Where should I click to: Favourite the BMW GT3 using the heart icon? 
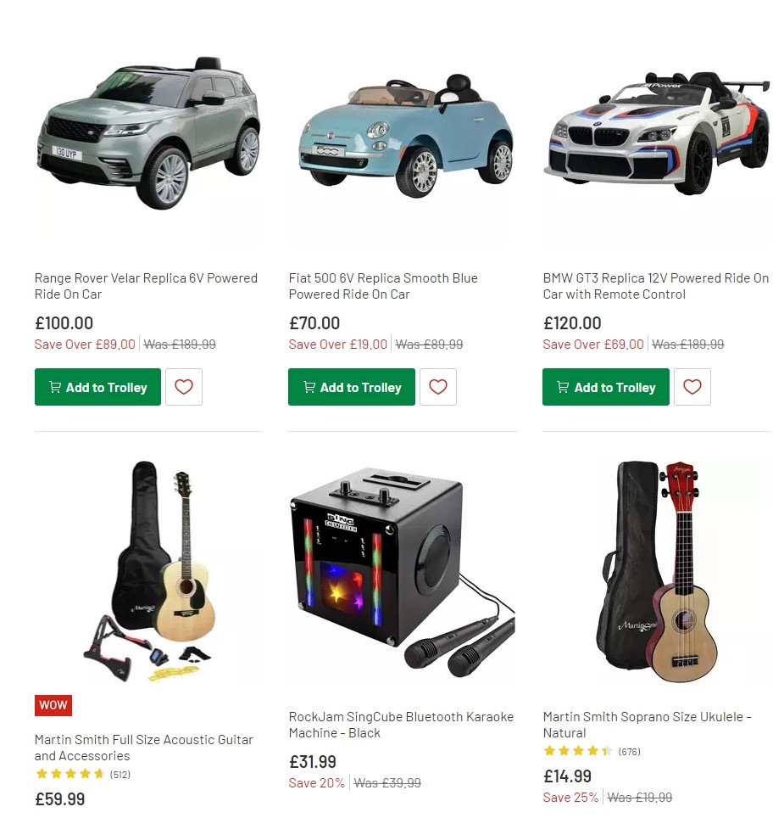pyautogui.click(x=692, y=387)
